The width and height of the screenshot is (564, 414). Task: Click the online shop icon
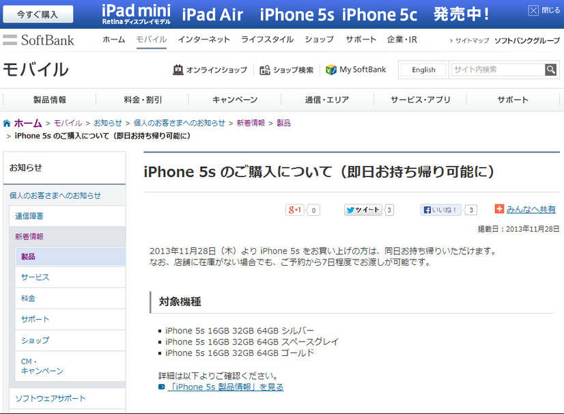[x=178, y=70]
